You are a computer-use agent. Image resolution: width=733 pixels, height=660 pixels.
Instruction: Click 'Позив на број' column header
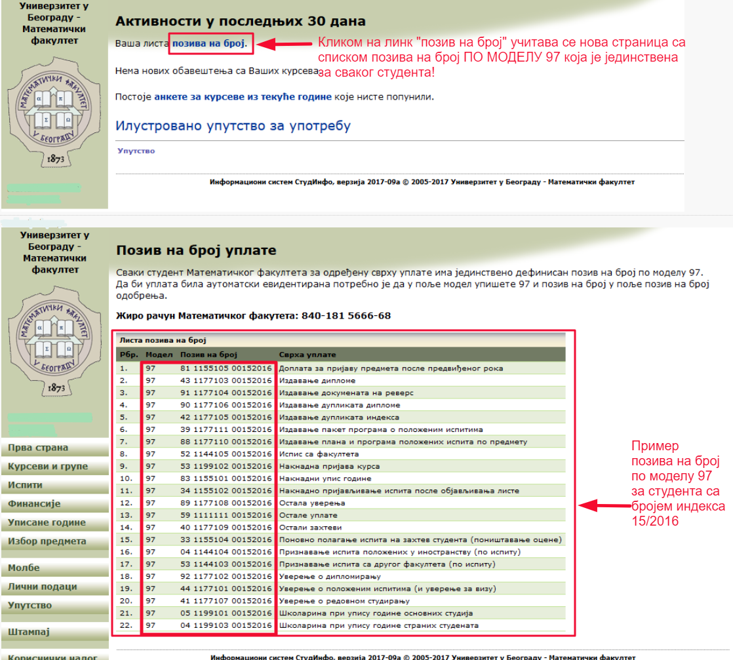204,355
